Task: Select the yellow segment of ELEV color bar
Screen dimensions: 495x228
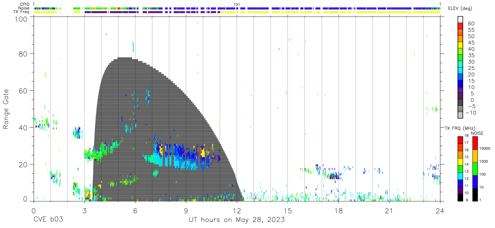Action: pyautogui.click(x=460, y=45)
